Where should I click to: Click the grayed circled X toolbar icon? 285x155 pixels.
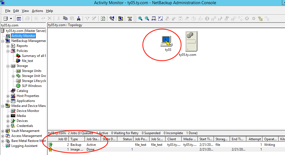tap(247, 18)
